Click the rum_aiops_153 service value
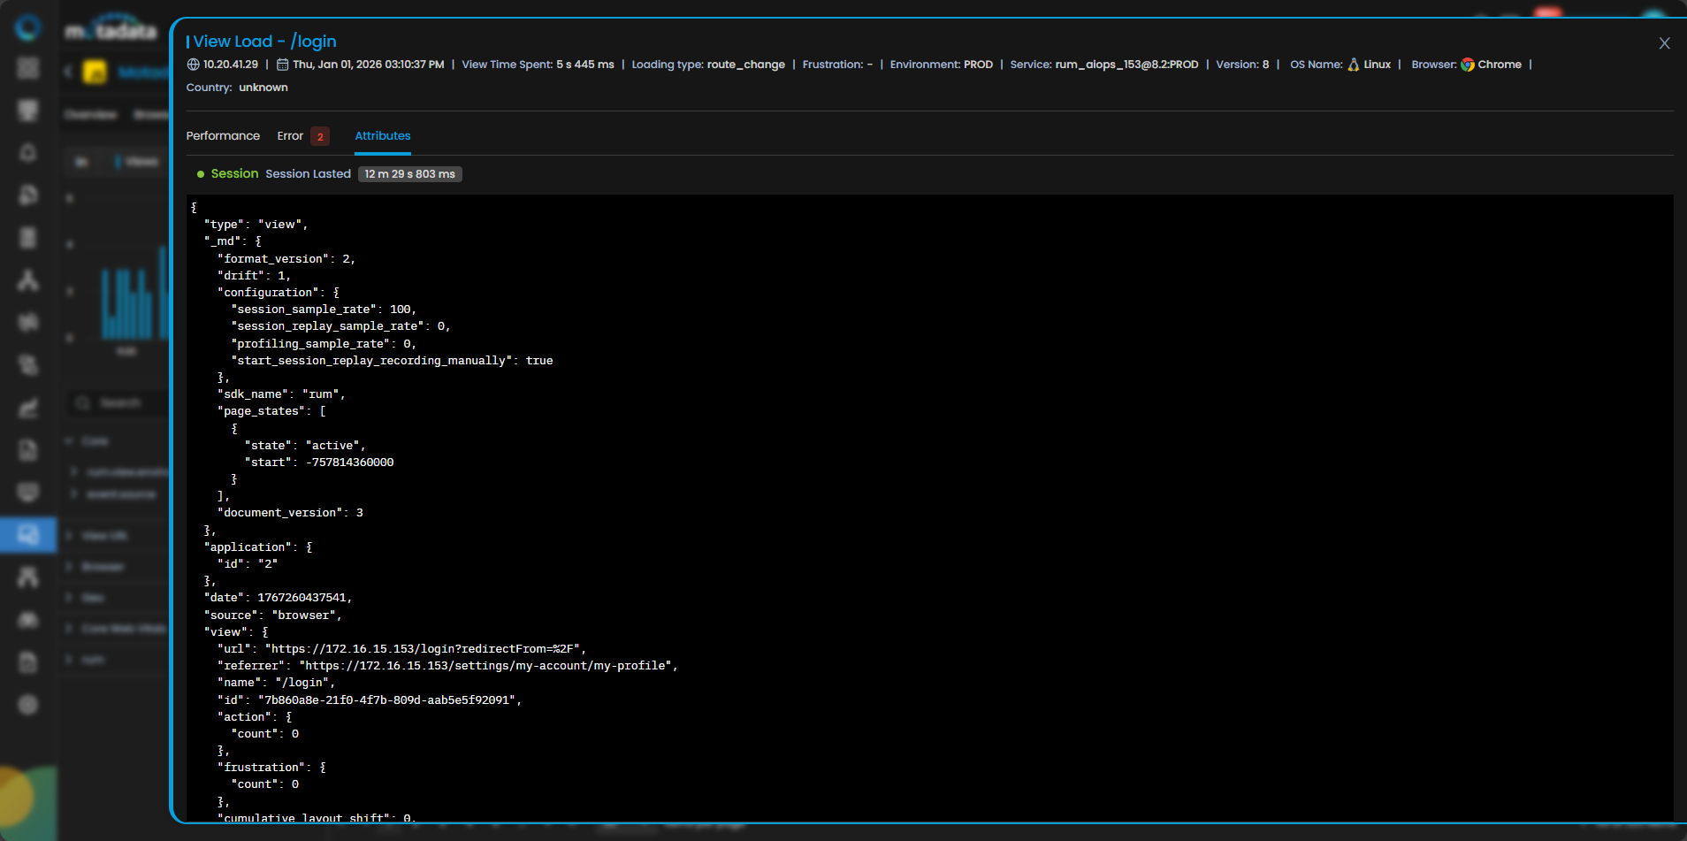Screen dimensions: 1687x841 tap(1126, 65)
